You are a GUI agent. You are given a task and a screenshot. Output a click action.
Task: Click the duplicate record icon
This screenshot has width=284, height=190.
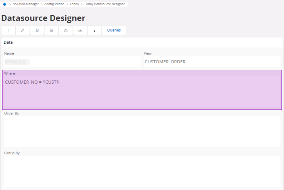37,30
